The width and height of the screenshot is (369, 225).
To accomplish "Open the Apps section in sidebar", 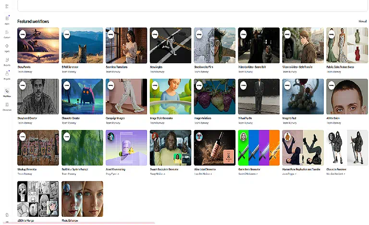I will (7, 20).
